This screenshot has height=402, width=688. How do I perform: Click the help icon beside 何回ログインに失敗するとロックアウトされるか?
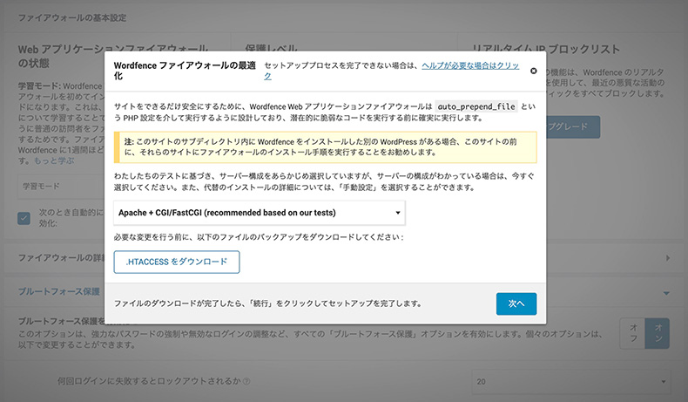point(246,381)
